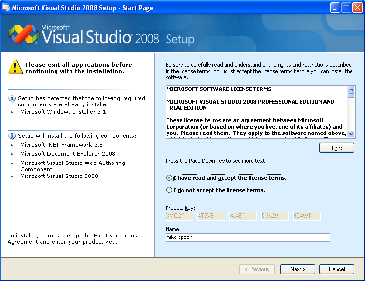This screenshot has height=281, width=365.
Task: Close the setup window
Action: pyautogui.click(x=357, y=8)
